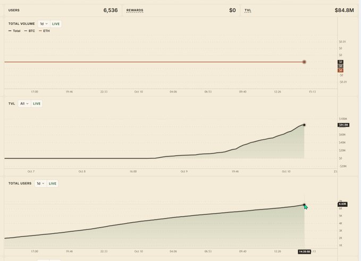This screenshot has width=361, height=261.
Task: Click Oct 8 on the TVL date axis
Action: tap(82, 172)
